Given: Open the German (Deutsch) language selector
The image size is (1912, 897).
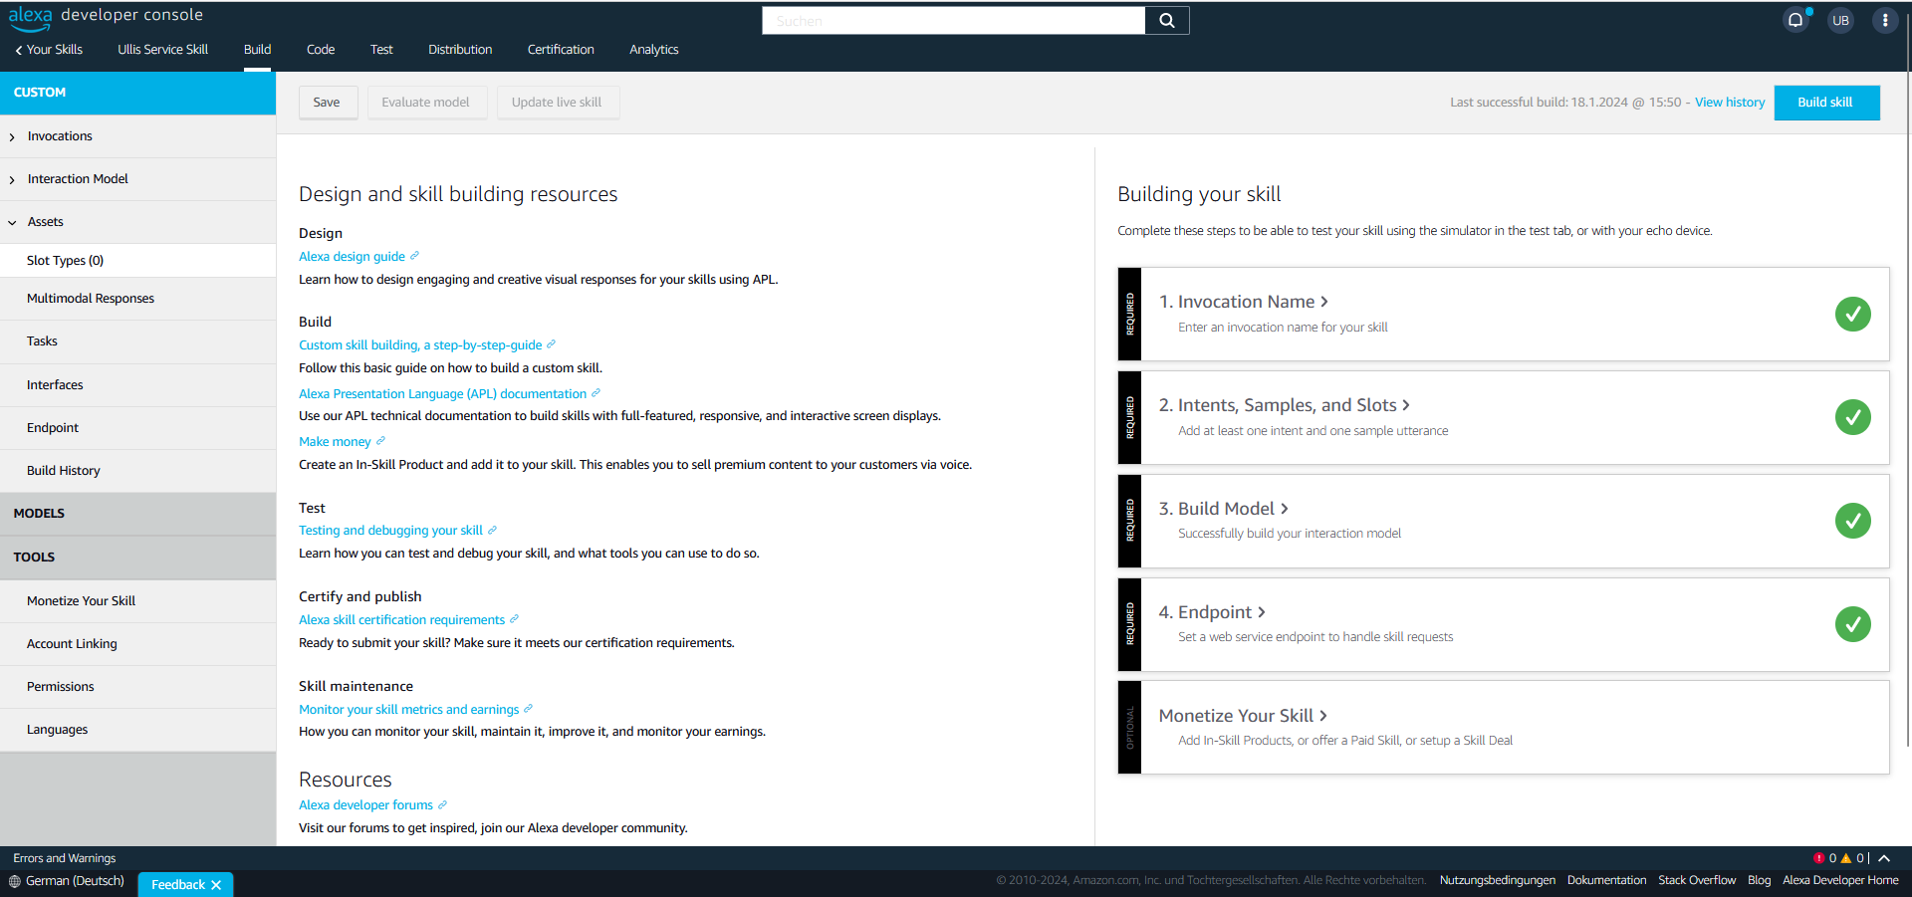Looking at the screenshot, I should point(67,881).
